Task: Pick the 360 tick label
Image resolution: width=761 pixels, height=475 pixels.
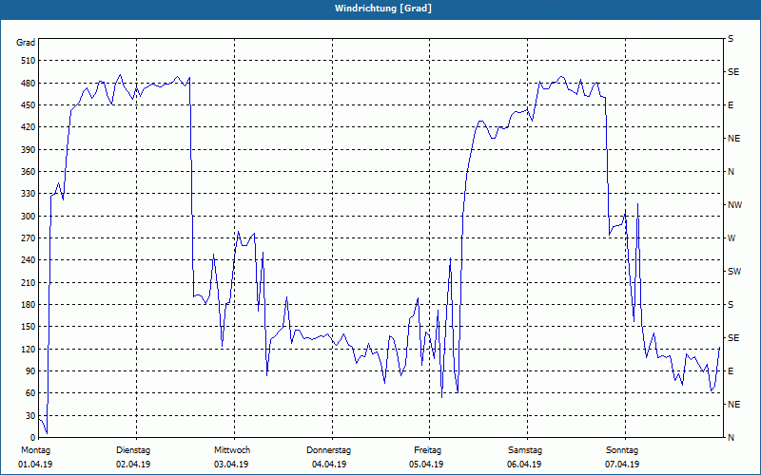Action: pos(29,172)
